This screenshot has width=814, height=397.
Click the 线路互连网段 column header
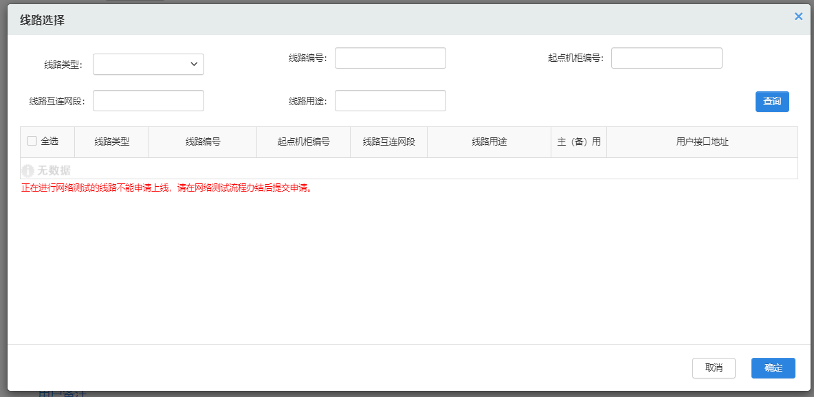[389, 141]
